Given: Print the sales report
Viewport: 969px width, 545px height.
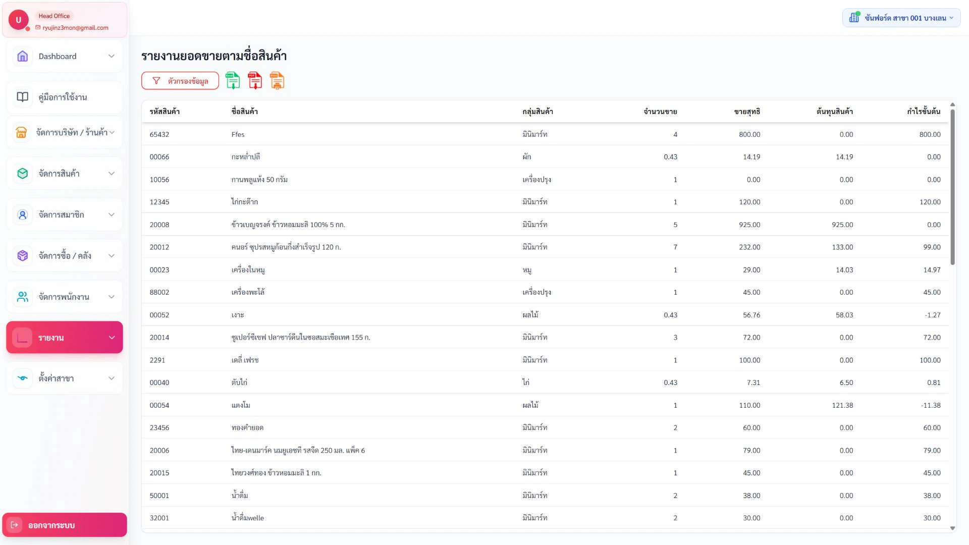Looking at the screenshot, I should (277, 81).
